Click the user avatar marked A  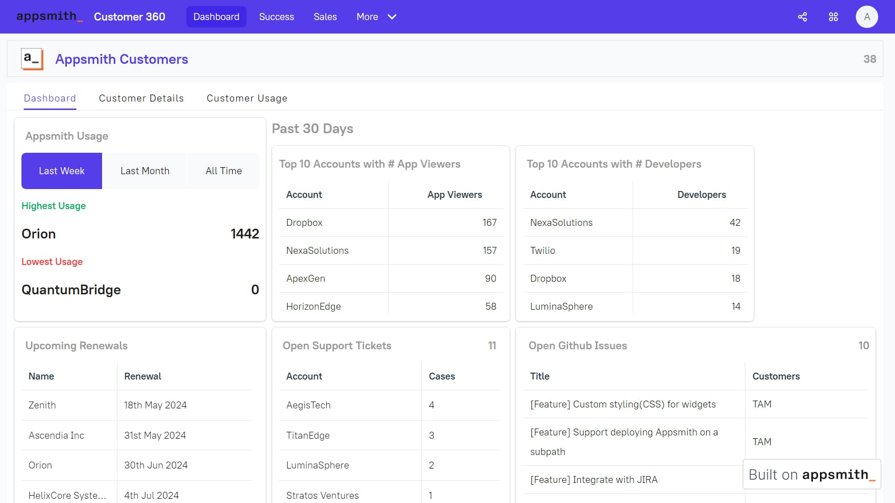(867, 17)
